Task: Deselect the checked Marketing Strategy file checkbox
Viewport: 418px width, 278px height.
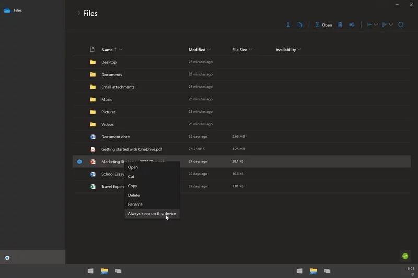Action: [x=79, y=162]
